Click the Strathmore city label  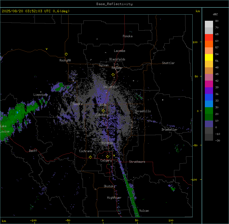137,162
